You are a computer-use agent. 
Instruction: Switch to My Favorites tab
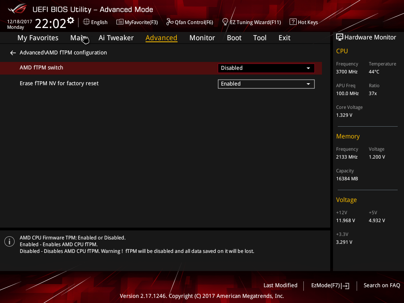tap(38, 38)
